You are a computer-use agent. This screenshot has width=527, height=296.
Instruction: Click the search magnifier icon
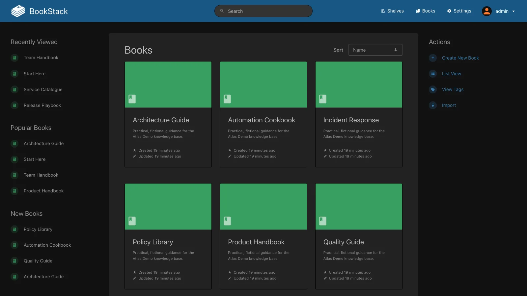point(222,11)
